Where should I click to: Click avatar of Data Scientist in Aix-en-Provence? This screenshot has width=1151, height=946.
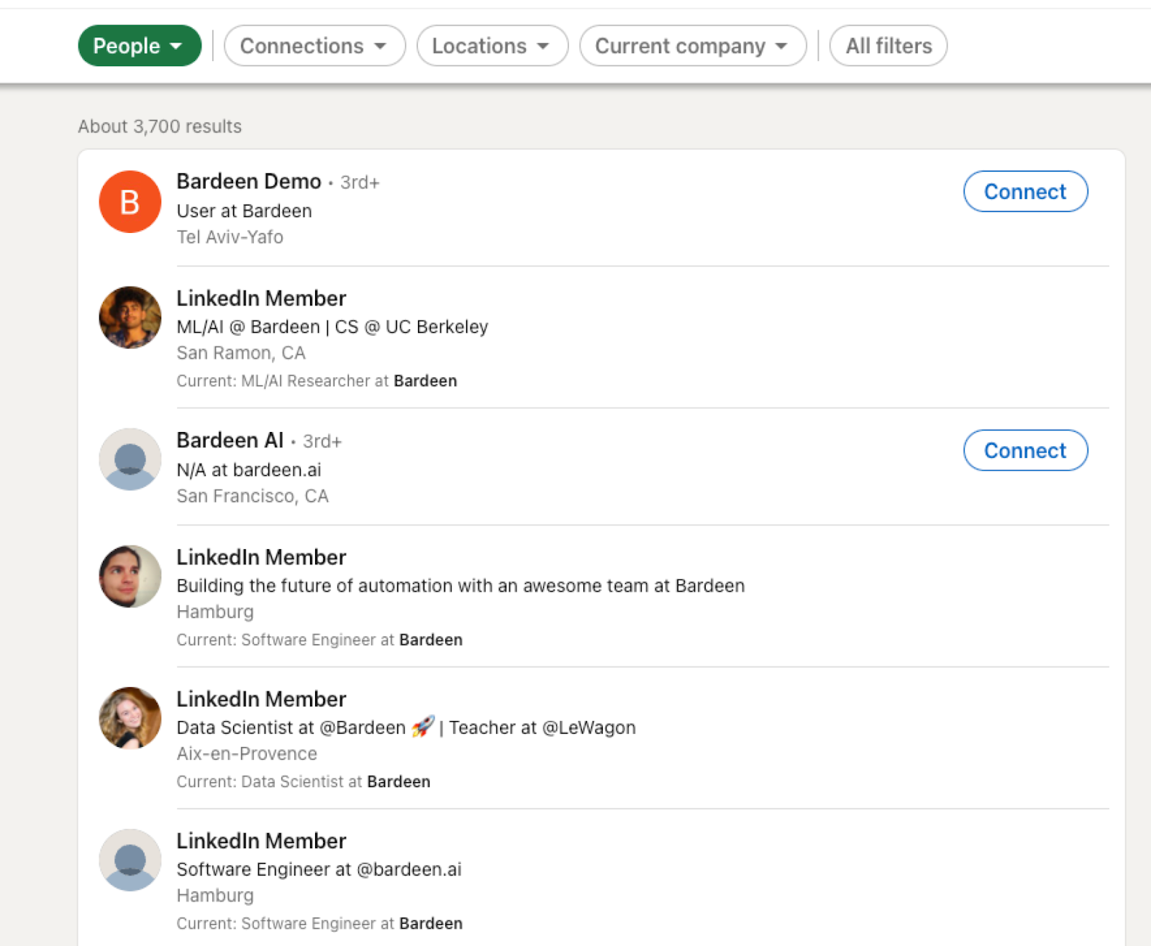point(130,718)
